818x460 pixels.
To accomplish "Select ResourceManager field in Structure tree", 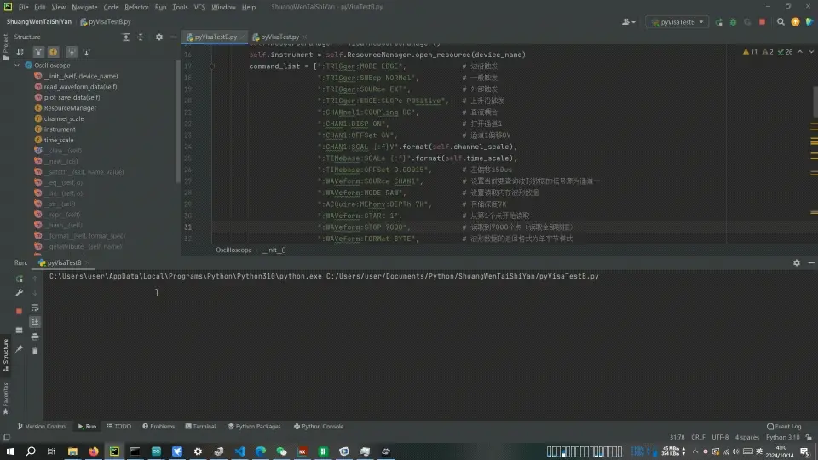I will point(70,108).
